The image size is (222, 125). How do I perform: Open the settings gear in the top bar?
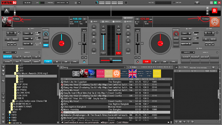197,2
